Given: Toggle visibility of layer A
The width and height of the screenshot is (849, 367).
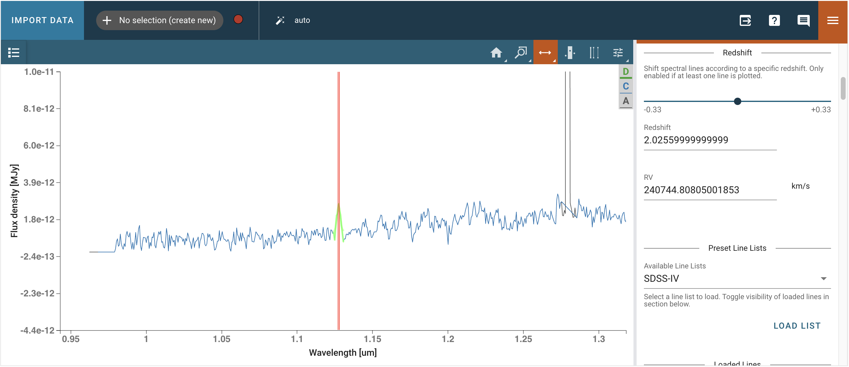Looking at the screenshot, I should (x=626, y=101).
